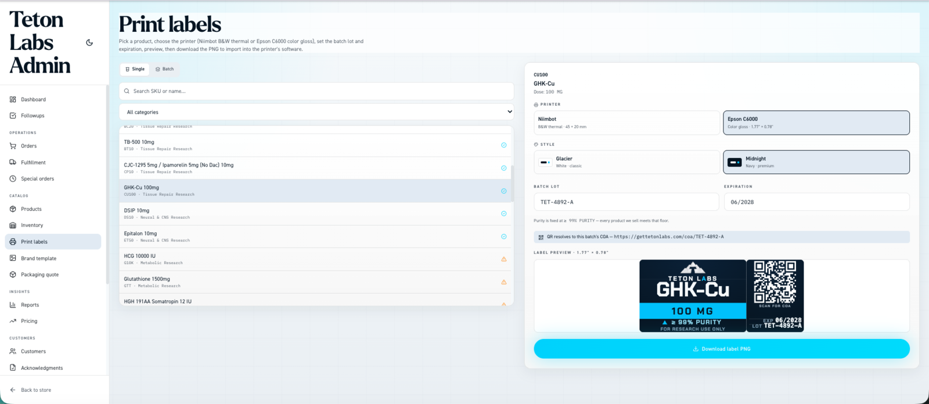Click warning icon on HCG 10000 IU row
Screen dimensions: 929x404
503,259
